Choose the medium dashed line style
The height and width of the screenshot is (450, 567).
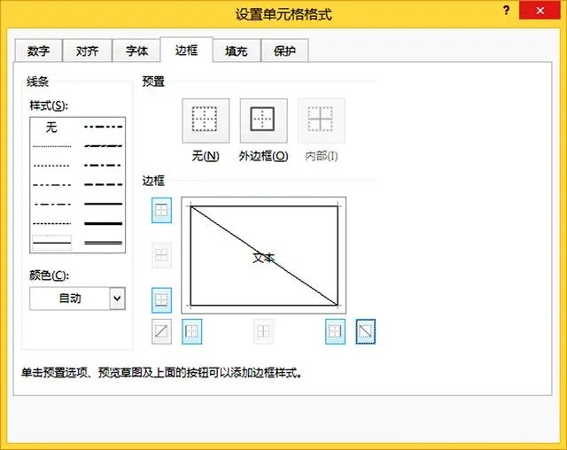[104, 185]
